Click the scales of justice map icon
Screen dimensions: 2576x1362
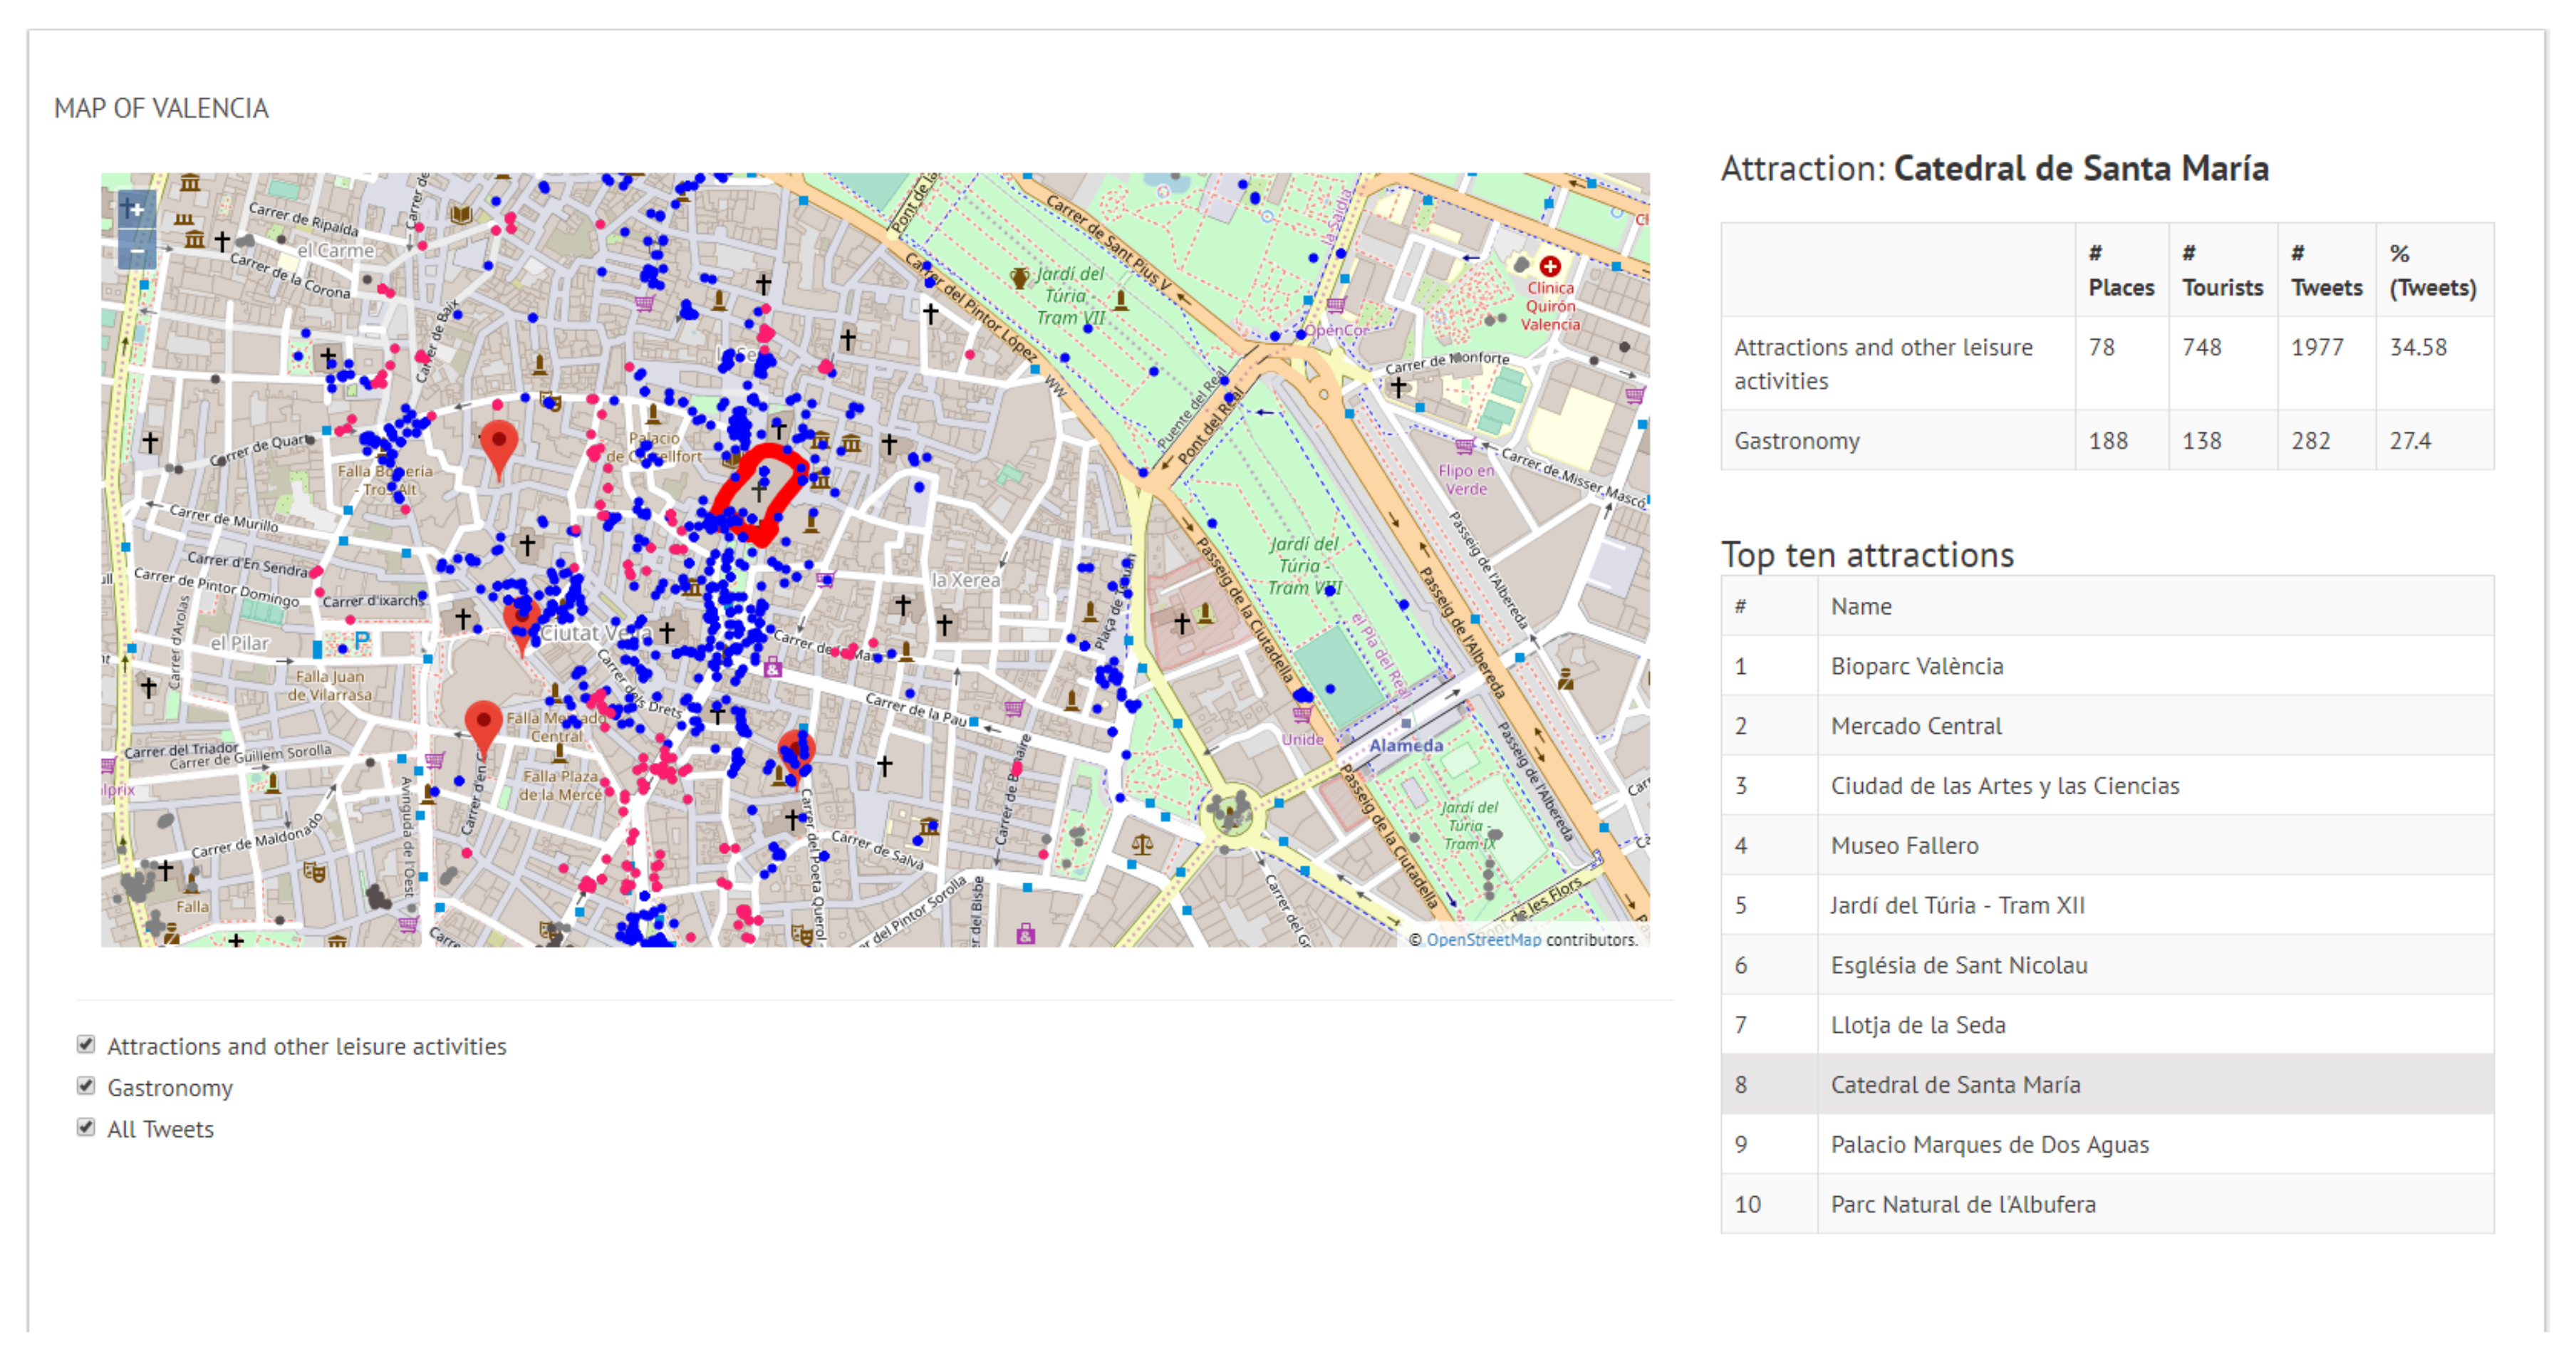[1142, 845]
